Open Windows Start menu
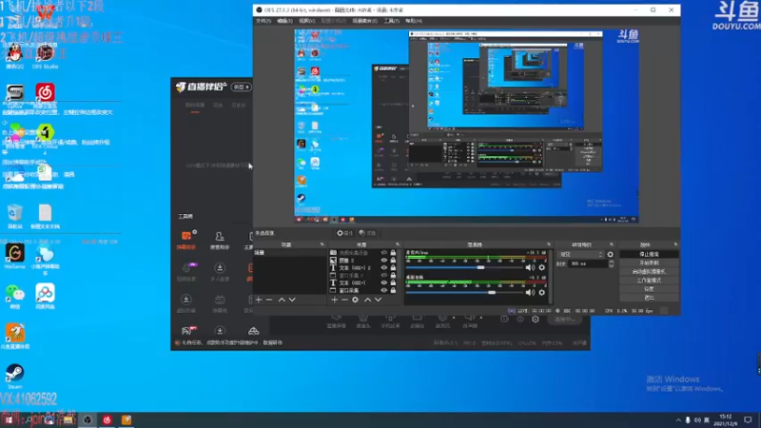This screenshot has width=761, height=428. pos(9,419)
